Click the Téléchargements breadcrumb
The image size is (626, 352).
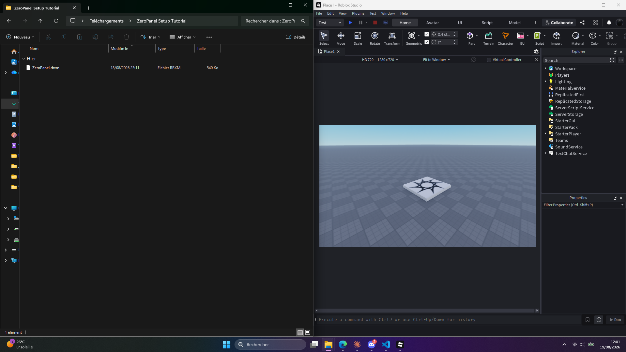click(107, 21)
